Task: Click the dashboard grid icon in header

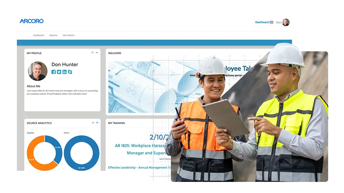Action: [271, 22]
